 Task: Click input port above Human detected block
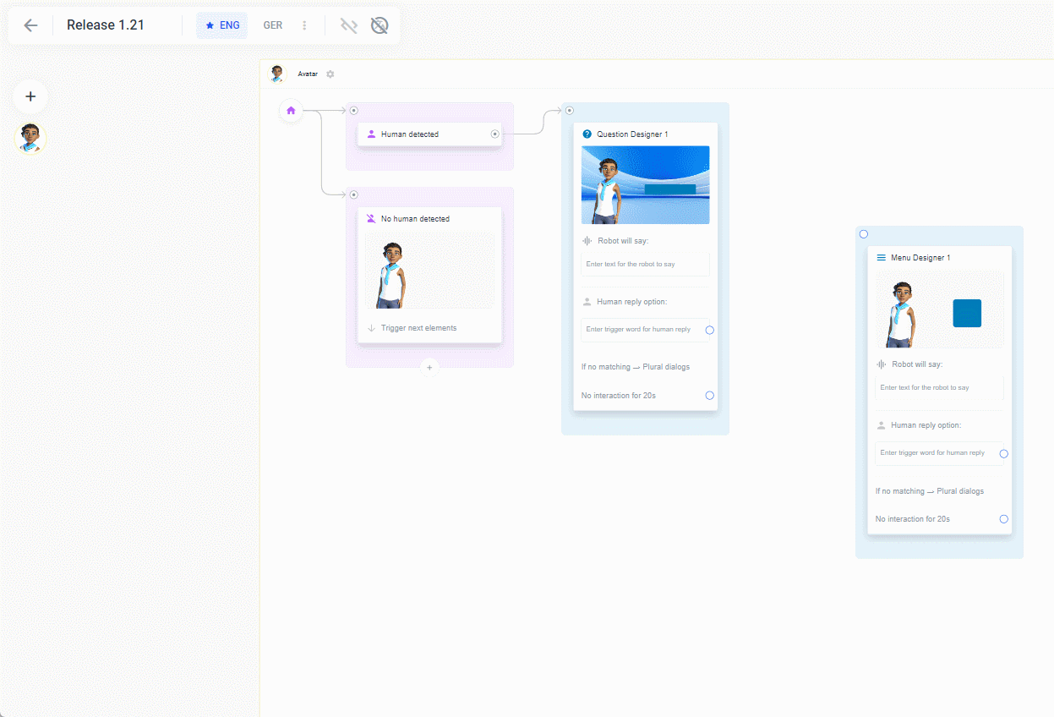tap(354, 110)
